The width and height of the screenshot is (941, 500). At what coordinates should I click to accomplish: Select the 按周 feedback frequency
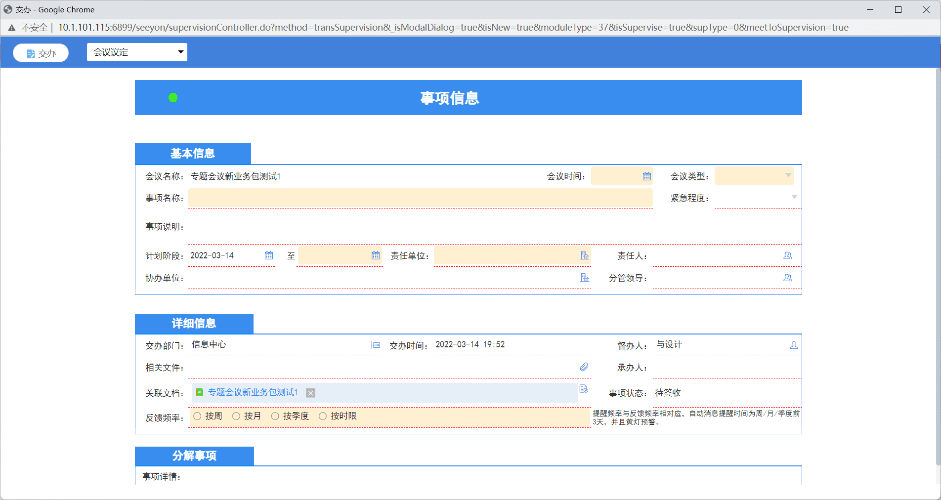coord(197,416)
